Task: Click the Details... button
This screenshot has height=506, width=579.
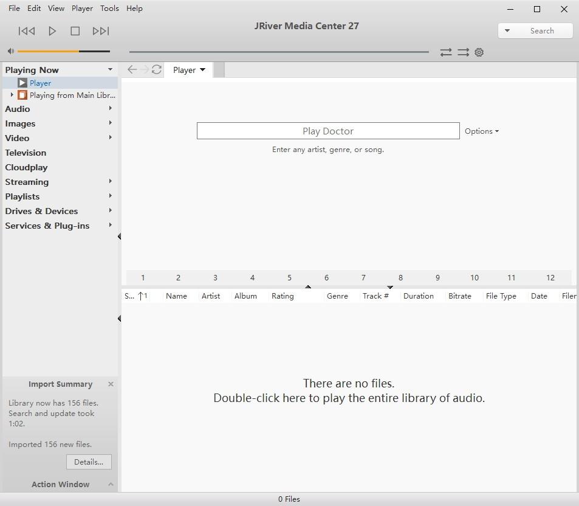Action: (x=89, y=462)
